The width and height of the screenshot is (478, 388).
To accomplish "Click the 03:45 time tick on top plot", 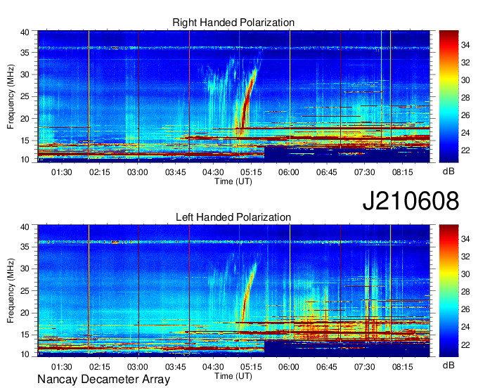I will click(175, 172).
